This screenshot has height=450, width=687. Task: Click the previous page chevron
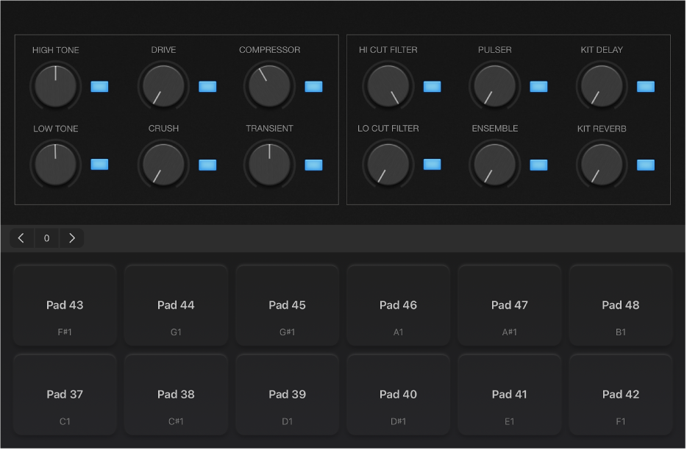(x=21, y=238)
